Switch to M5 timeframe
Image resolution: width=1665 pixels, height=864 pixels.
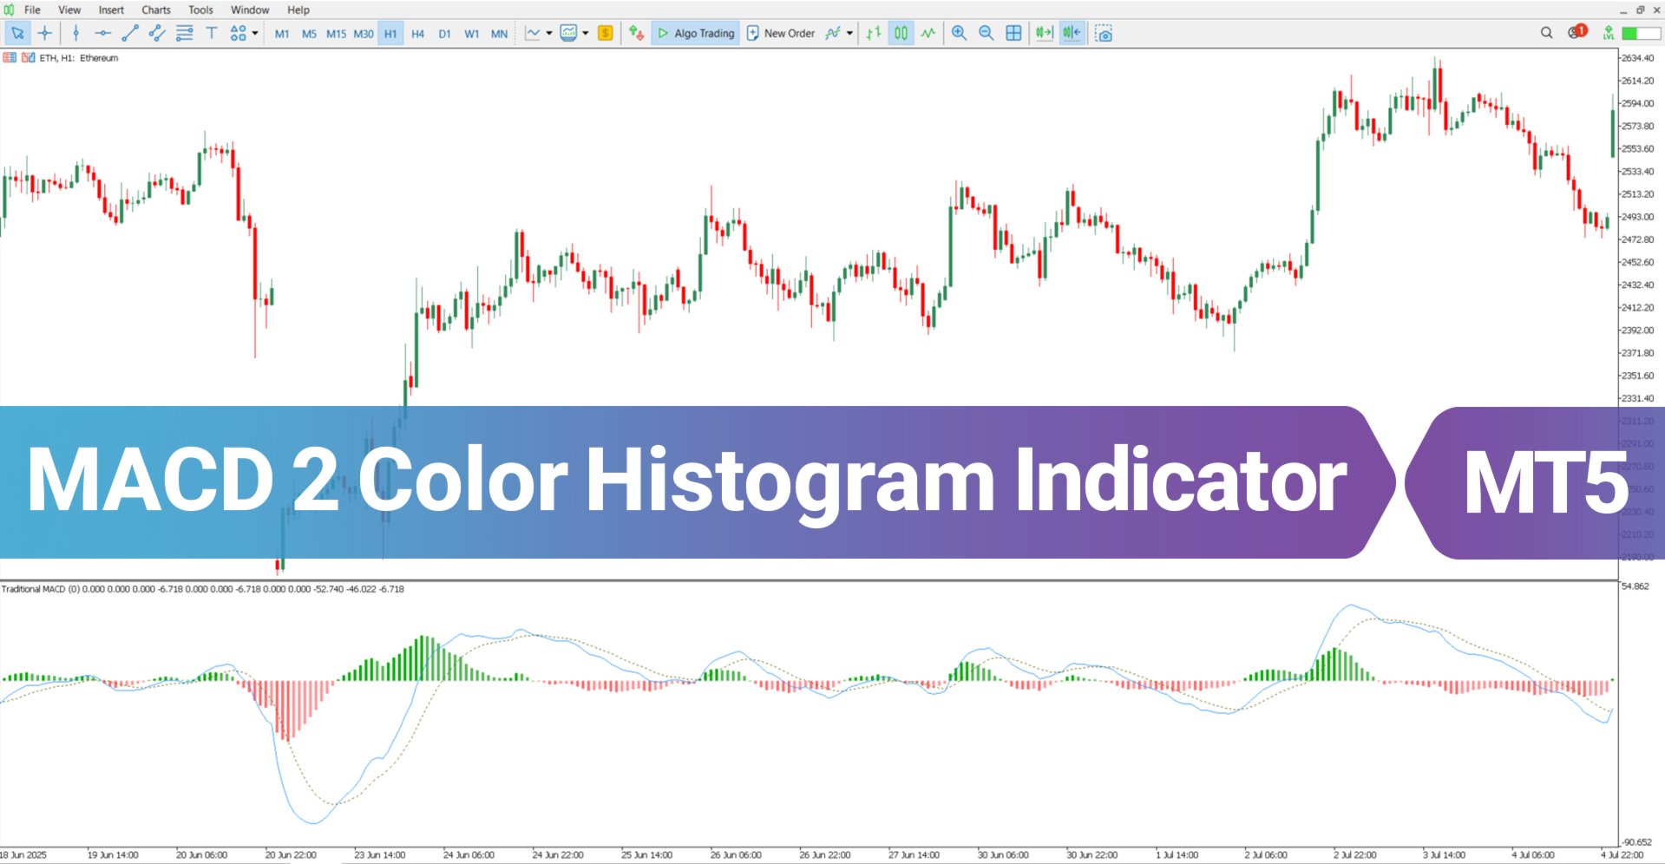click(x=309, y=34)
